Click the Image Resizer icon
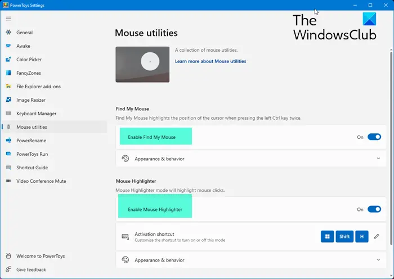 8,100
